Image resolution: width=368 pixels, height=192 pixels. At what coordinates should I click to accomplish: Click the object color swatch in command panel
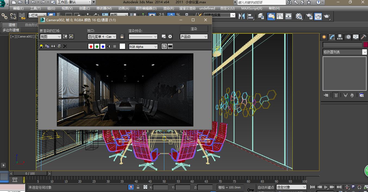pyautogui.click(x=365, y=45)
